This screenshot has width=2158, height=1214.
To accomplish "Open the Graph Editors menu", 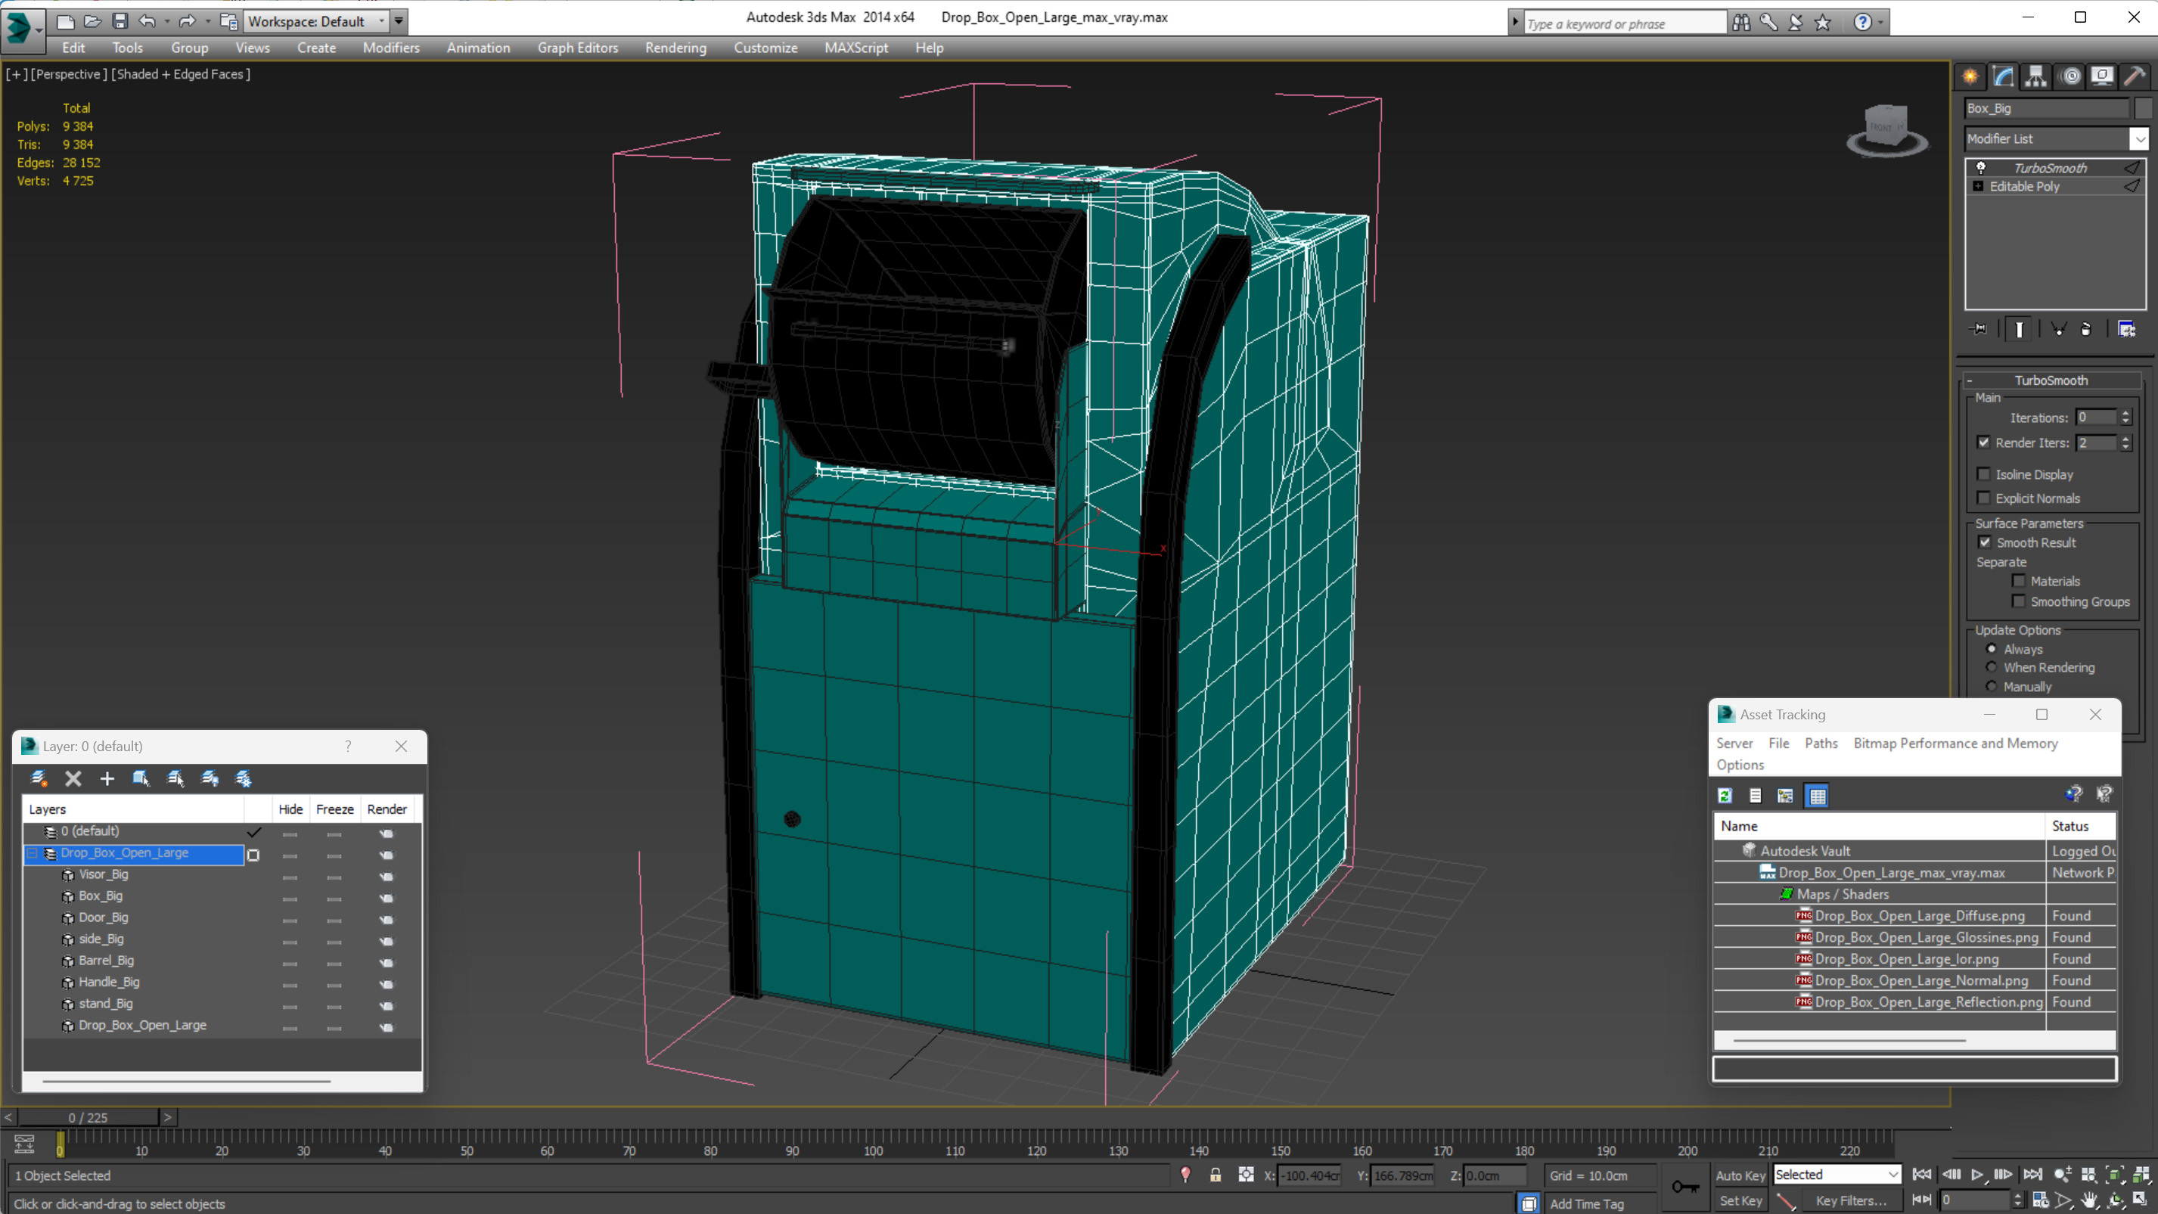I will 577,48.
